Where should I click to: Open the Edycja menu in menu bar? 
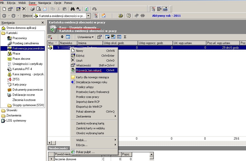click(x=11, y=3)
